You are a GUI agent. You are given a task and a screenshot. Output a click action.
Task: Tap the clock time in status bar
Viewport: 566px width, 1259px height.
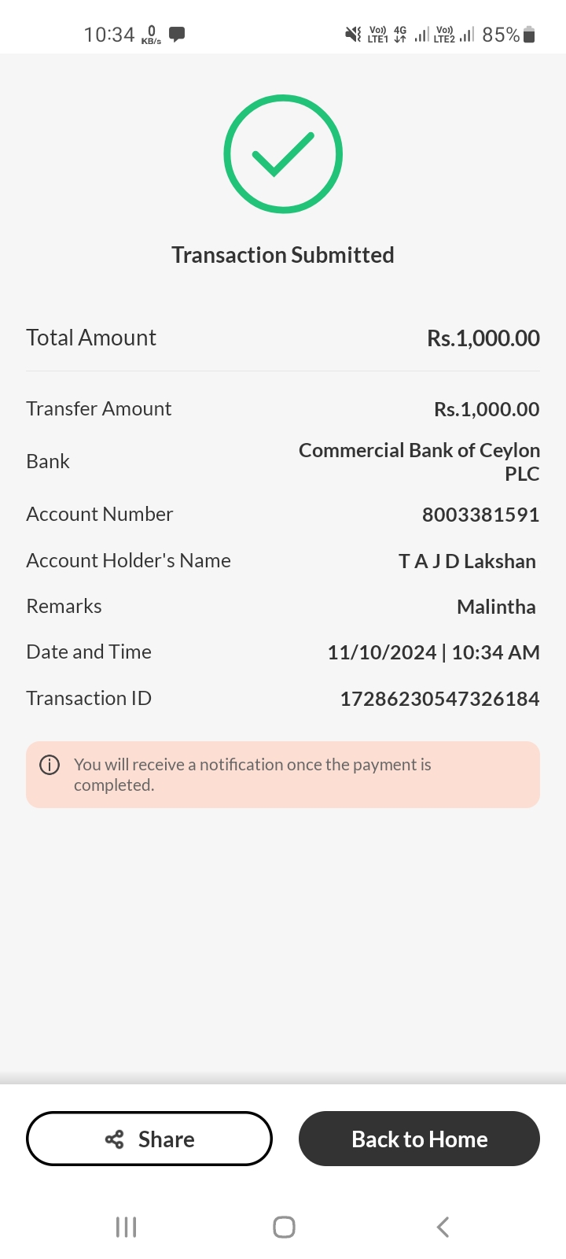tap(109, 35)
